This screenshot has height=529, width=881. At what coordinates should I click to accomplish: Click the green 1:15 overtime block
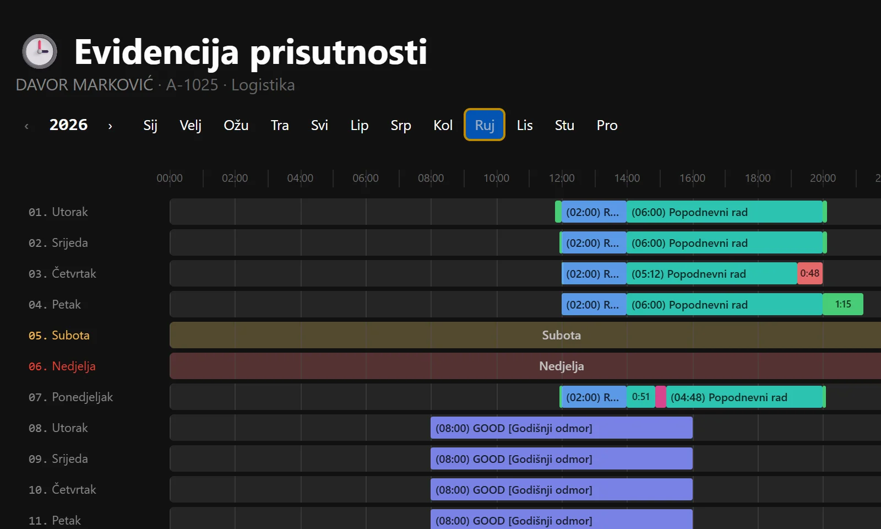click(843, 304)
